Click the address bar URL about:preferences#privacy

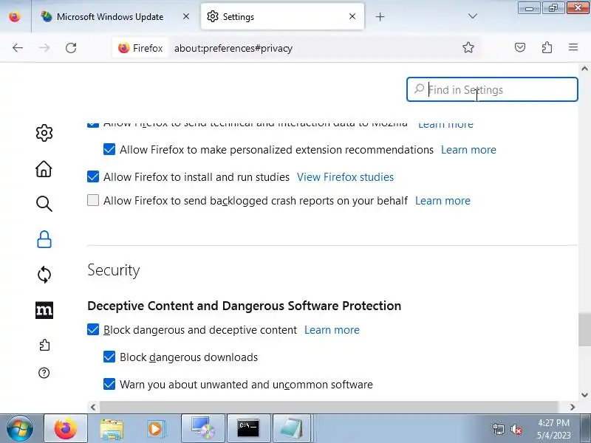(x=233, y=48)
